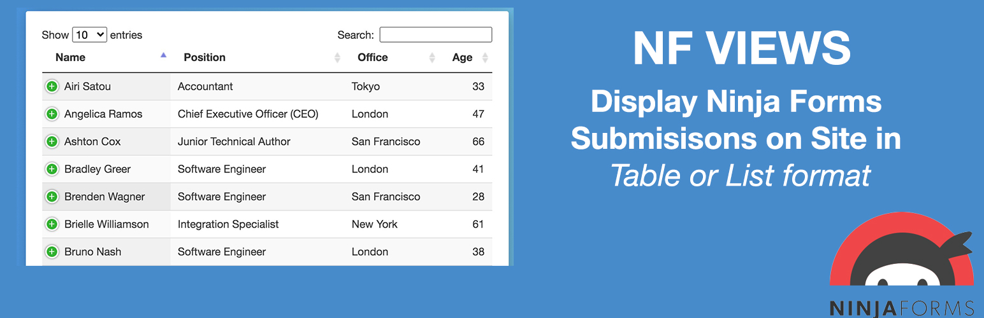
Task: Click green plus icon beside Brenden Wagner
Action: (x=52, y=197)
